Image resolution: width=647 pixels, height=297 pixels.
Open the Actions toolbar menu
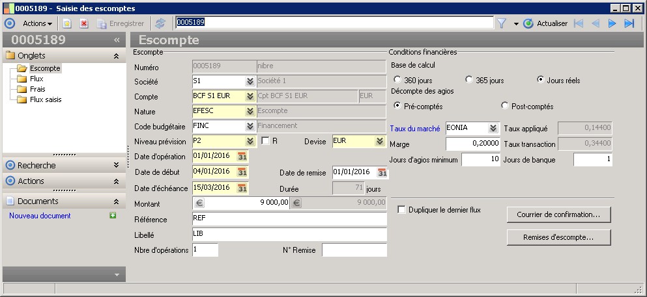37,23
